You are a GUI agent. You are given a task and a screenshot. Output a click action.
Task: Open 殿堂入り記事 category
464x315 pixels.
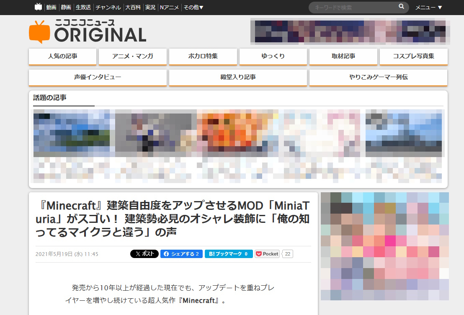pyautogui.click(x=238, y=77)
